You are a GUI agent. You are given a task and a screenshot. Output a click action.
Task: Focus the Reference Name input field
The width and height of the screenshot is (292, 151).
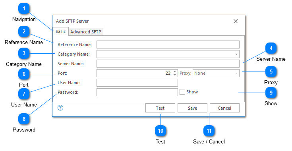[168, 45]
